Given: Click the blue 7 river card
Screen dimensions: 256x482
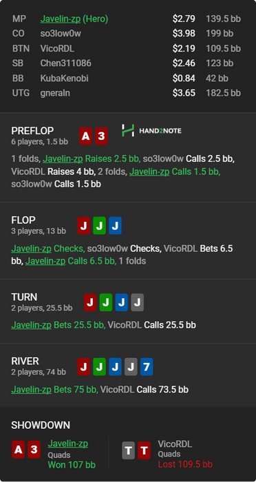Looking at the screenshot, I should point(147,367).
